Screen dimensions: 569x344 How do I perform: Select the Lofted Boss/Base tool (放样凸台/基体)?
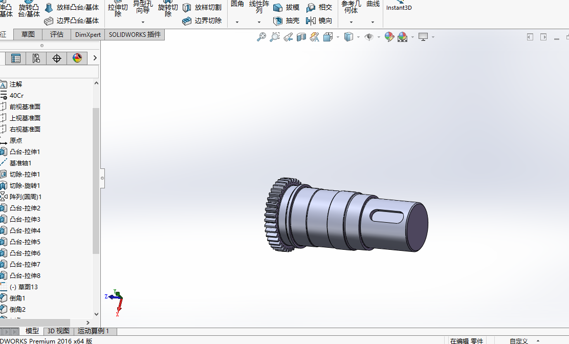72,7
